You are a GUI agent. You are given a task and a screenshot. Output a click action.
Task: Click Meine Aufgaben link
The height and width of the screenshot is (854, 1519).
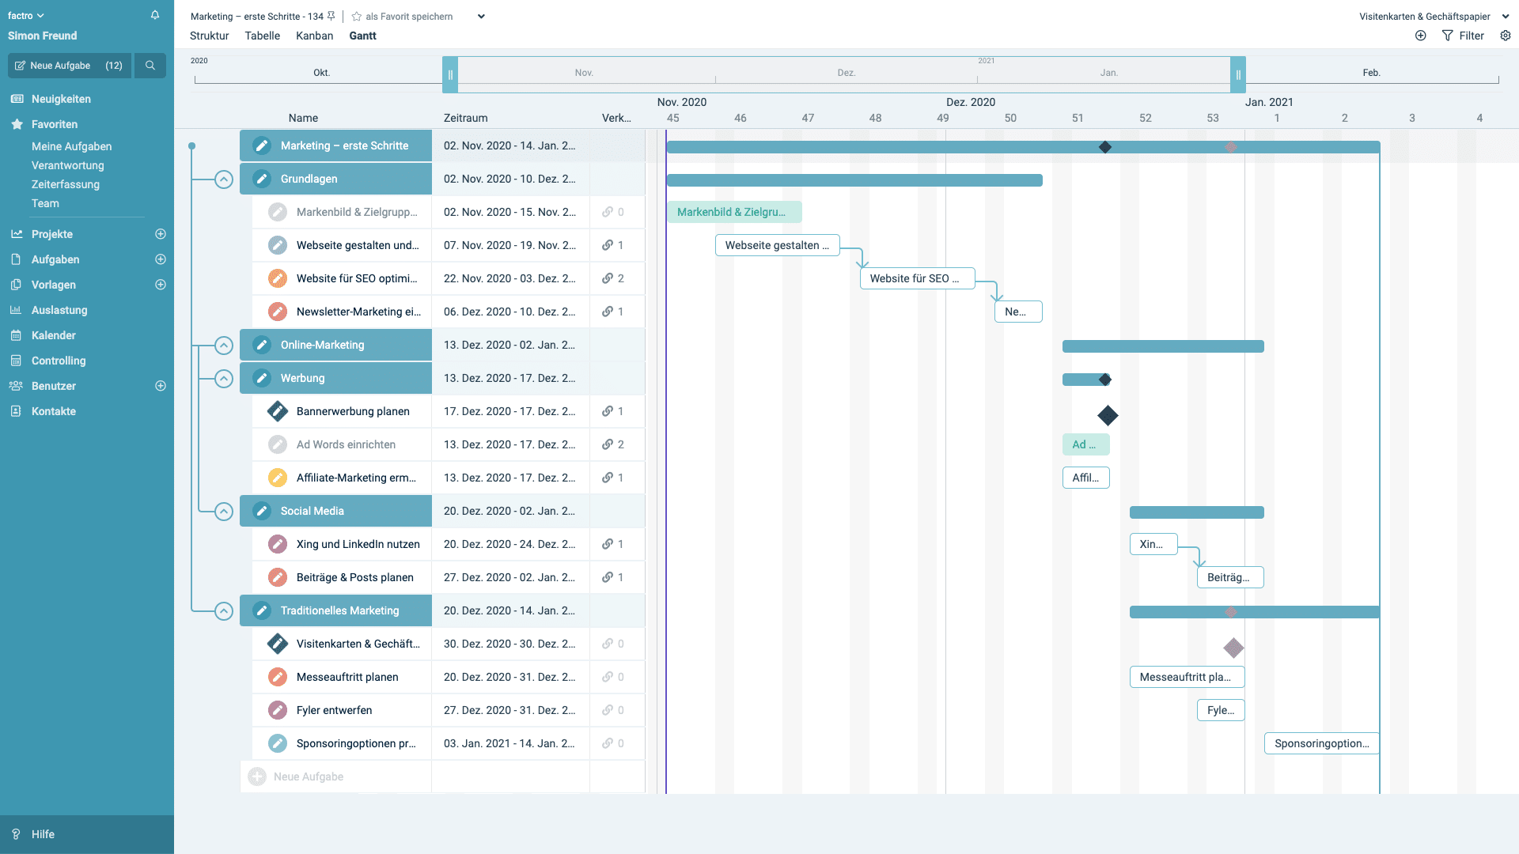pyautogui.click(x=71, y=146)
